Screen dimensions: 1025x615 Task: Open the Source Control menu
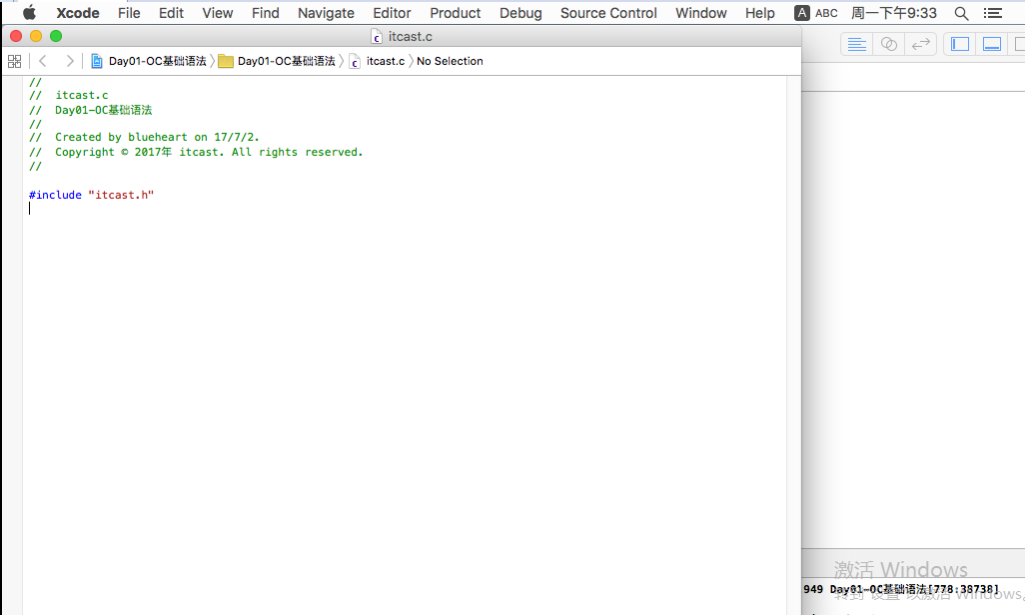pyautogui.click(x=608, y=13)
